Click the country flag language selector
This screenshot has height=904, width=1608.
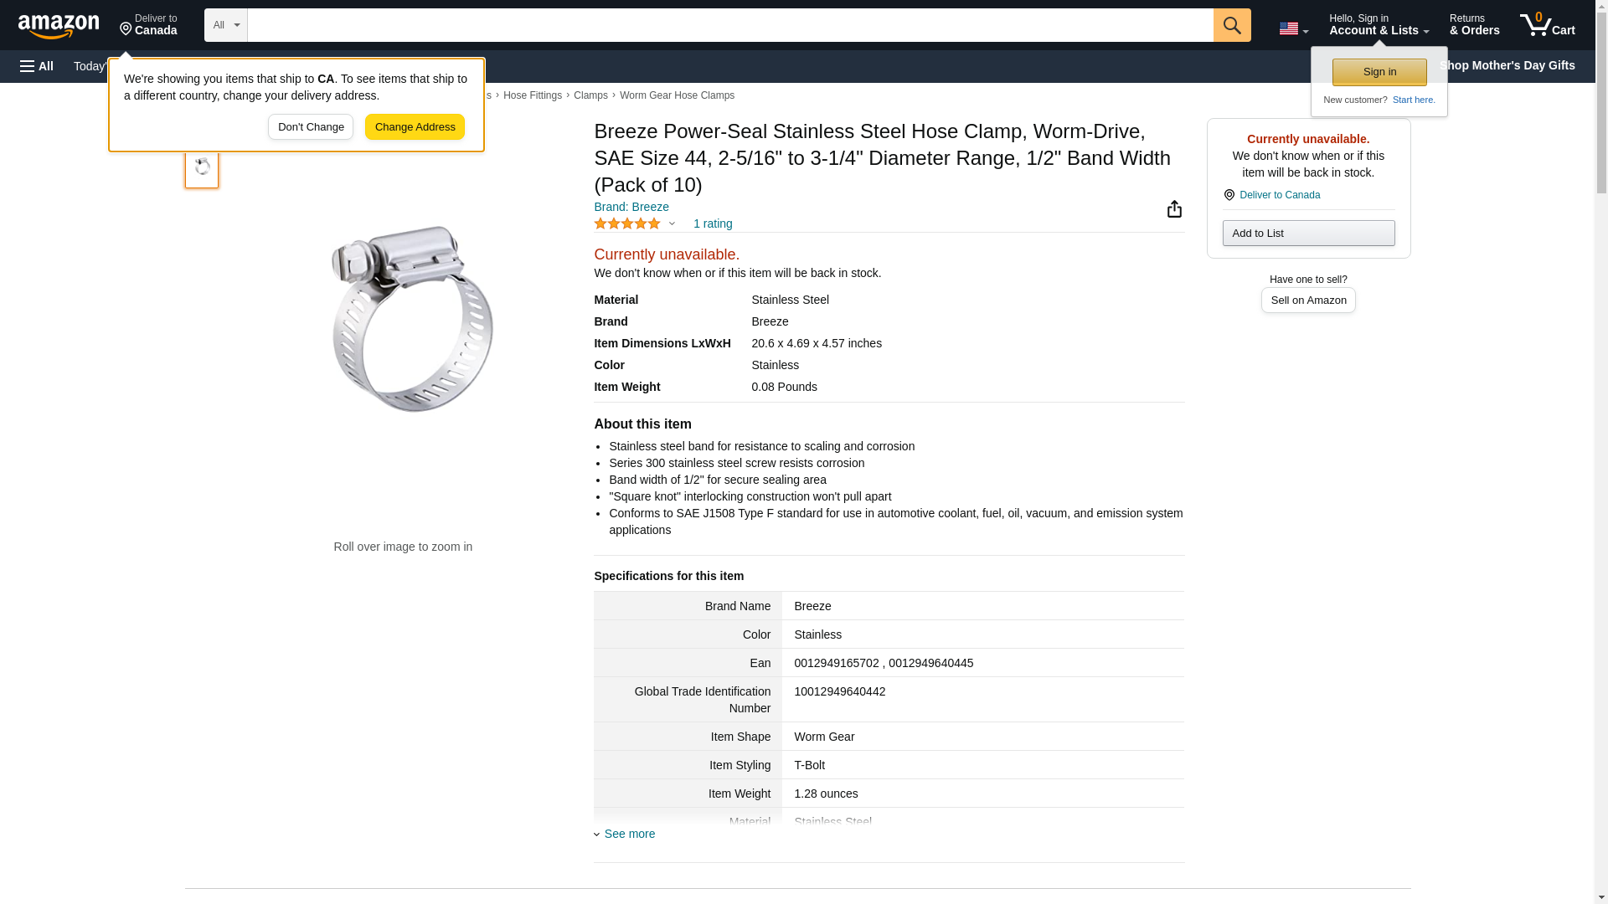click(x=1293, y=28)
